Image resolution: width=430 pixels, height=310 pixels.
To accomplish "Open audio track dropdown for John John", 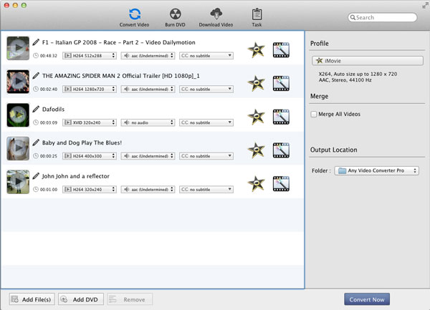I will pos(148,189).
